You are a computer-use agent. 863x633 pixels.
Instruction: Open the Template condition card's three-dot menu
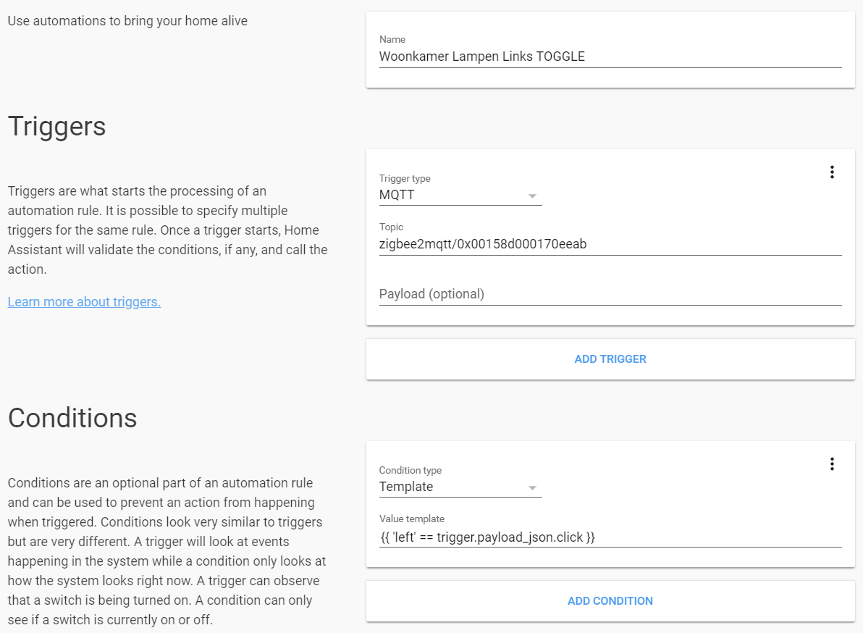(x=832, y=464)
